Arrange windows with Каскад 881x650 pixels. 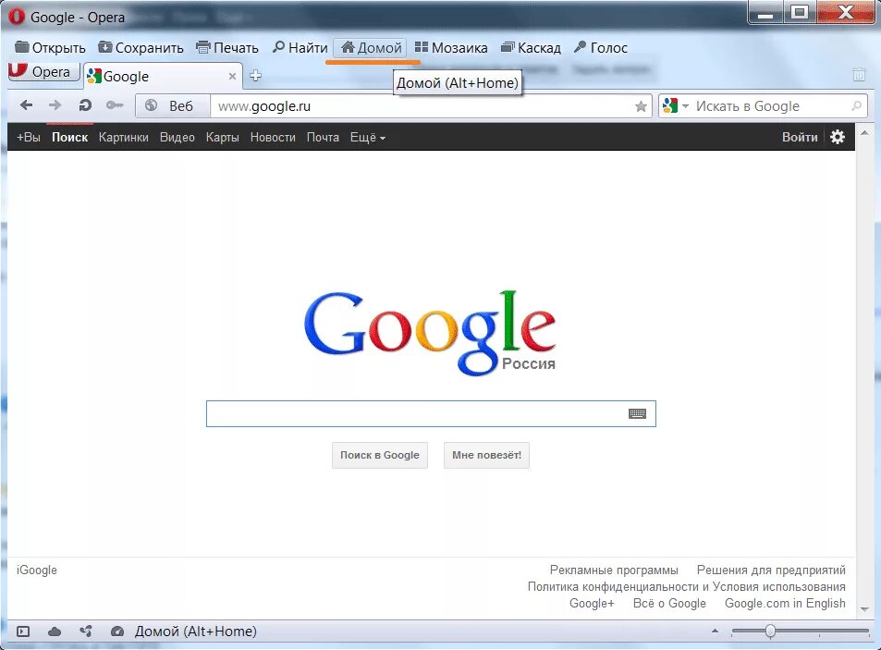(531, 48)
